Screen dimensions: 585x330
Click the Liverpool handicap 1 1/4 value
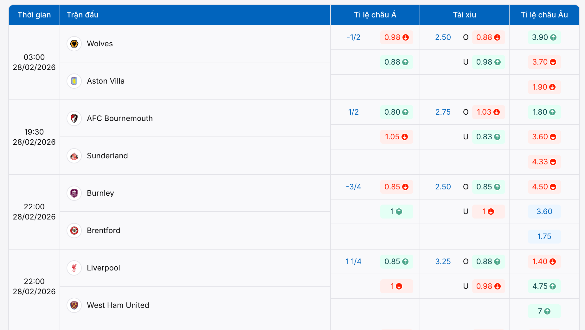coord(353,262)
